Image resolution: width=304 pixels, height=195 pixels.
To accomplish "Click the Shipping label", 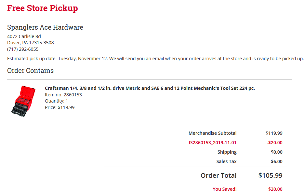I will point(227,152).
